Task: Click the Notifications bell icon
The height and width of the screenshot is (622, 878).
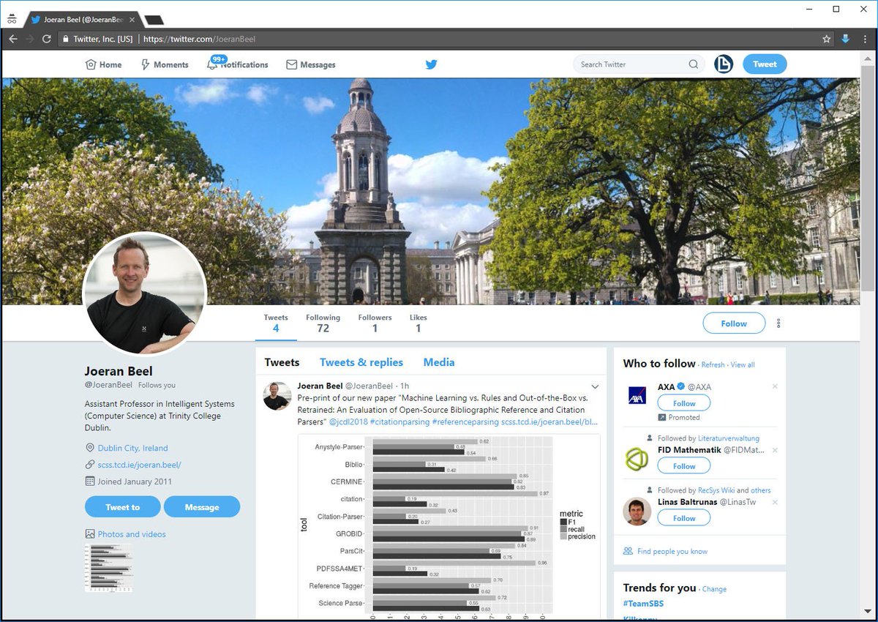Action: point(212,64)
